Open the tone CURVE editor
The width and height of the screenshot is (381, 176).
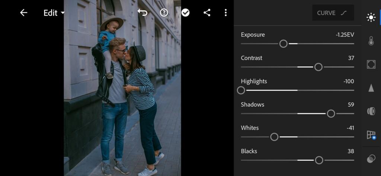333,13
